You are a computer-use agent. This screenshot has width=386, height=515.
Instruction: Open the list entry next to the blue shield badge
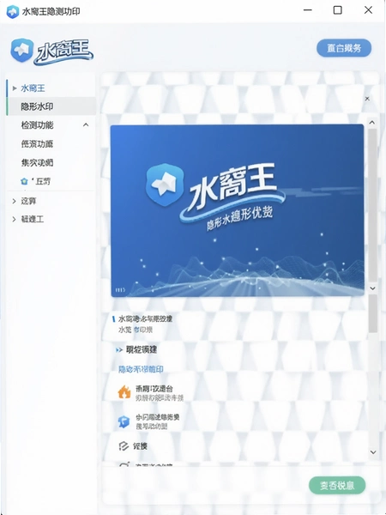(x=158, y=421)
